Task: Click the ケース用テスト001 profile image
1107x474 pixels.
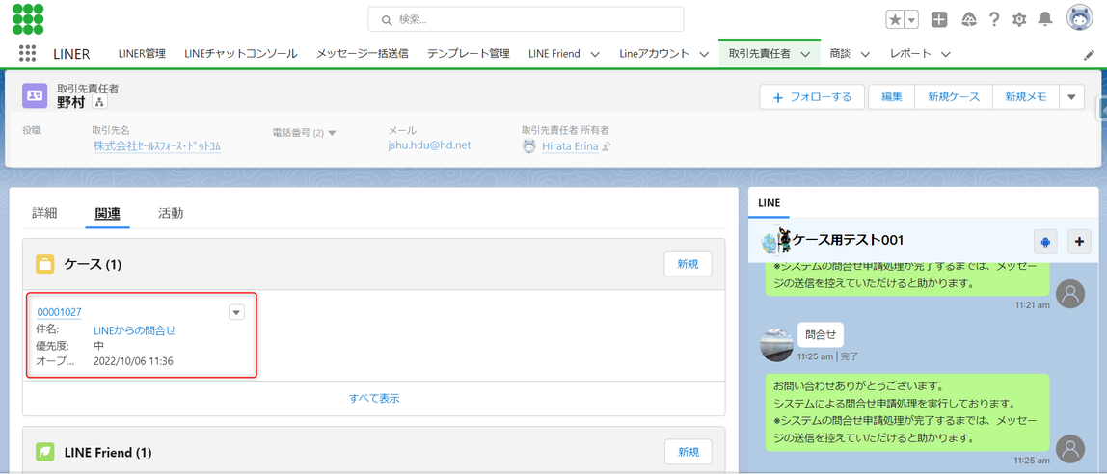Action: (x=776, y=241)
